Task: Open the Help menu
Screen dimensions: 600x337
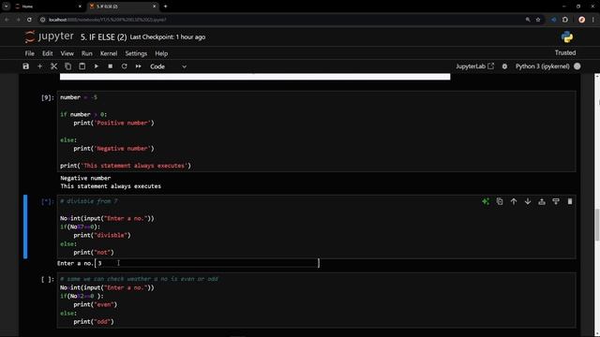Action: click(161, 53)
